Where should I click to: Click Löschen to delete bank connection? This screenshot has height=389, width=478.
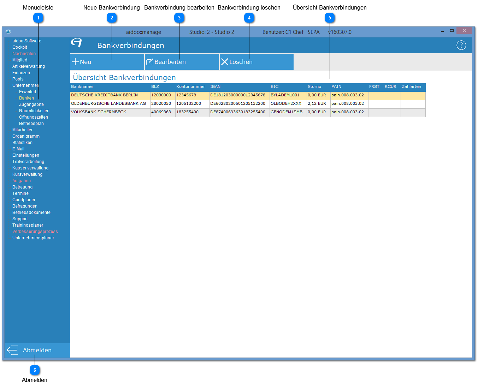pos(256,62)
